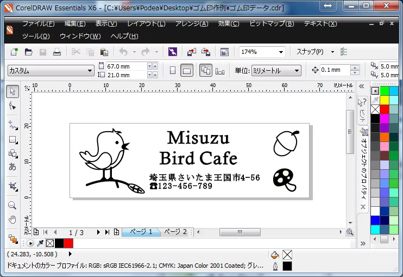The image size is (403, 277).
Task: Open the Options icon next to Snap
Action: (x=344, y=52)
